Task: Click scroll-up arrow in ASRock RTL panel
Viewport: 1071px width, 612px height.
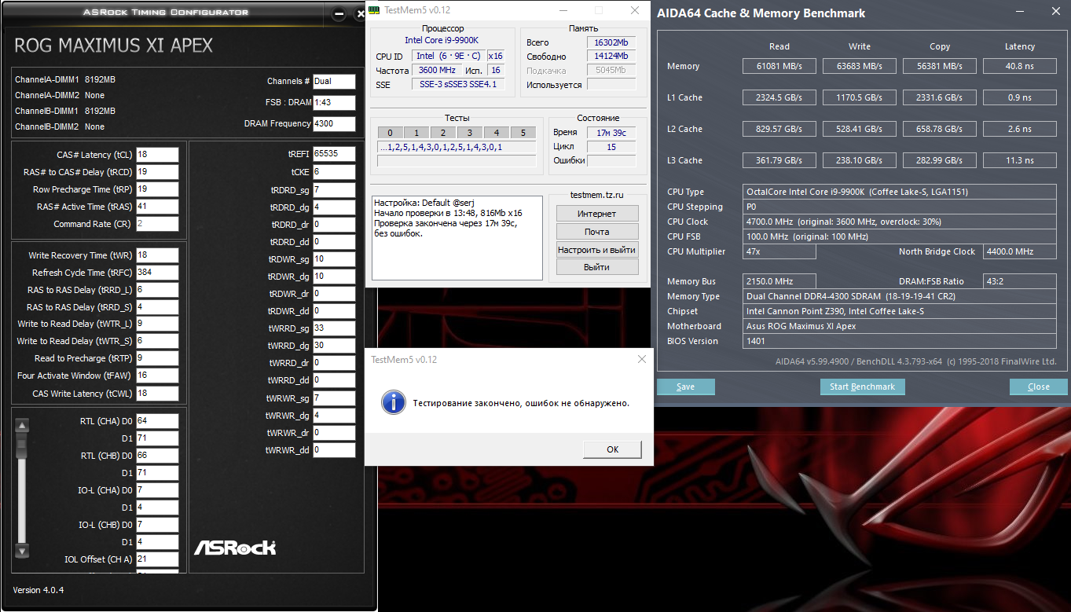Action: coord(22,426)
